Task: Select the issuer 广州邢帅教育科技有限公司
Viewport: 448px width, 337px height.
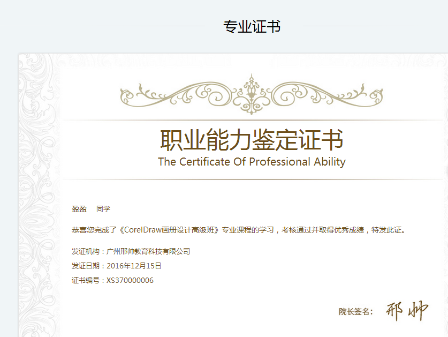Action: 148,251
